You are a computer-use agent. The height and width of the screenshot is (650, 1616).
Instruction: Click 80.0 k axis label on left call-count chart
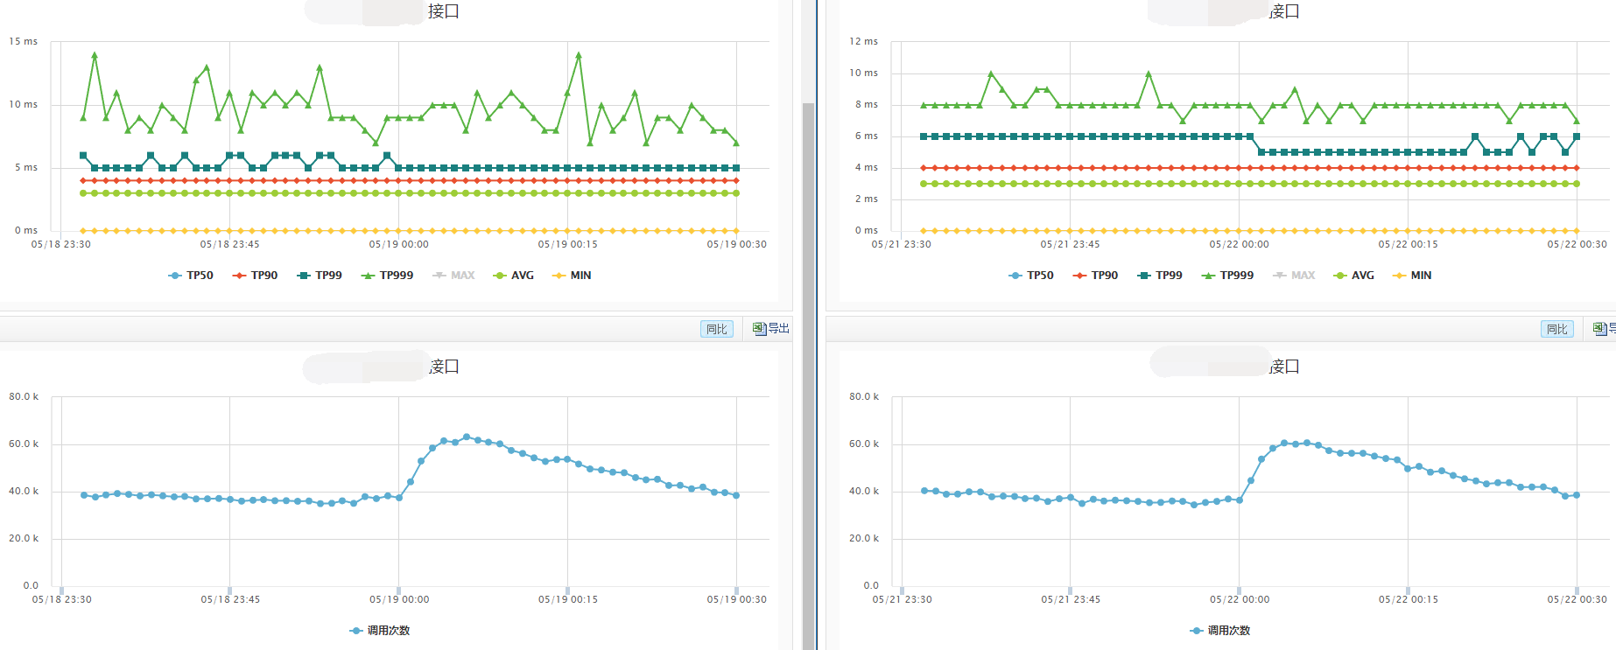click(x=24, y=397)
